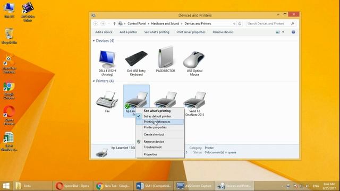Open the DELL E1912H monitor device
Viewport: 340px width, 191px height.
click(107, 63)
